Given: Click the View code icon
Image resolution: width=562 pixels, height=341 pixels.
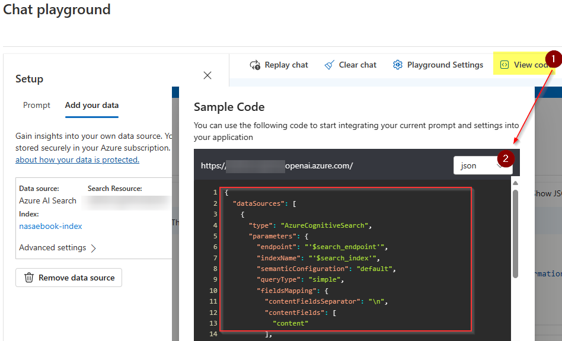Looking at the screenshot, I should (x=504, y=65).
